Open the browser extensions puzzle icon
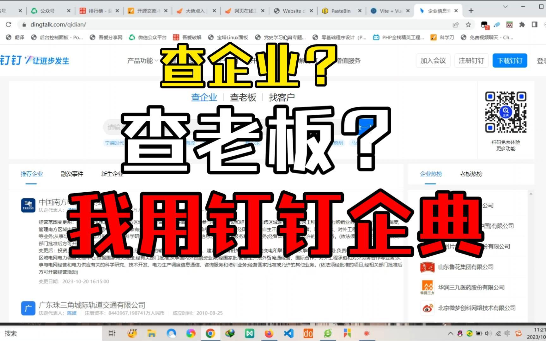The width and height of the screenshot is (546, 341). coord(522,24)
